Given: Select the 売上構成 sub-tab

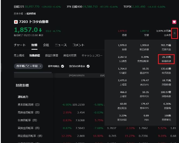Looking at the screenshot, I should tap(19, 56).
